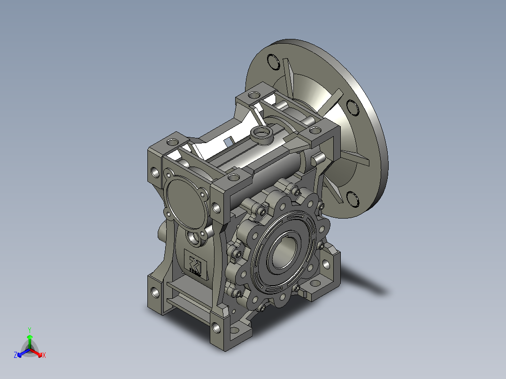Select the circular worm shaft end cover
This screenshot has width=506, height=379.
tap(185, 204)
